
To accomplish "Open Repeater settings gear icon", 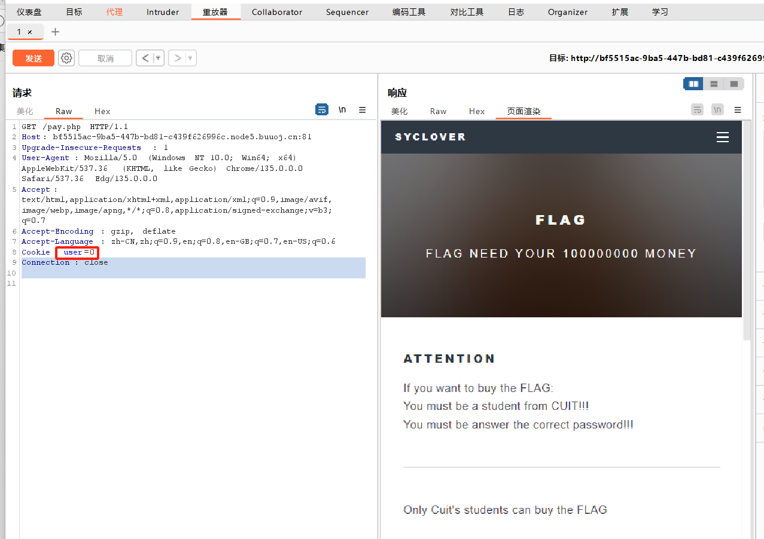I will pyautogui.click(x=66, y=58).
